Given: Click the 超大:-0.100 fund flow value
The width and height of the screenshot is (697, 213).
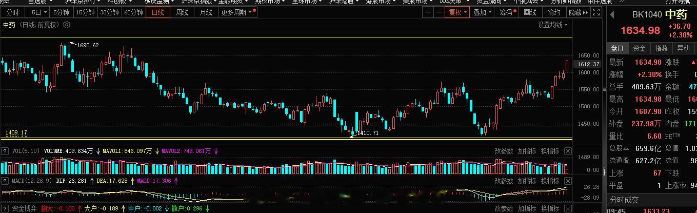Looking at the screenshot, I should [x=58, y=209].
